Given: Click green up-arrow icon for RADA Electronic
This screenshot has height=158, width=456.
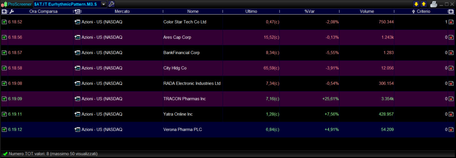Looking at the screenshot, I should pos(4,84).
